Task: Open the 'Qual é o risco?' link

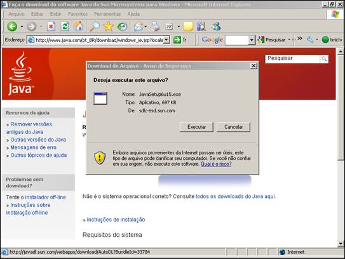Action: (x=216, y=164)
